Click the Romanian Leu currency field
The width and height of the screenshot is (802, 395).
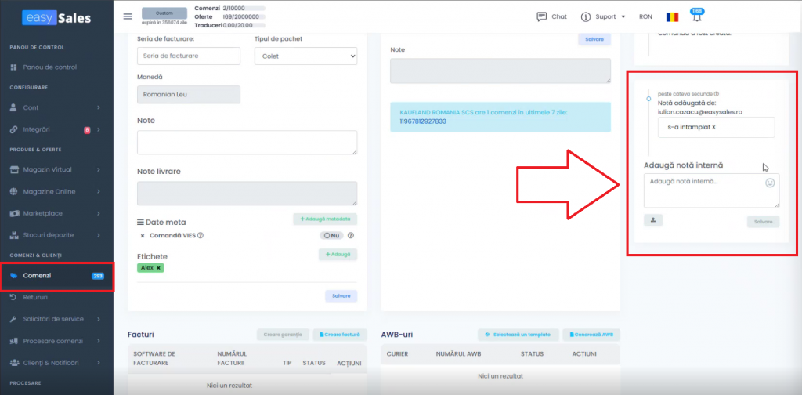[x=189, y=95]
